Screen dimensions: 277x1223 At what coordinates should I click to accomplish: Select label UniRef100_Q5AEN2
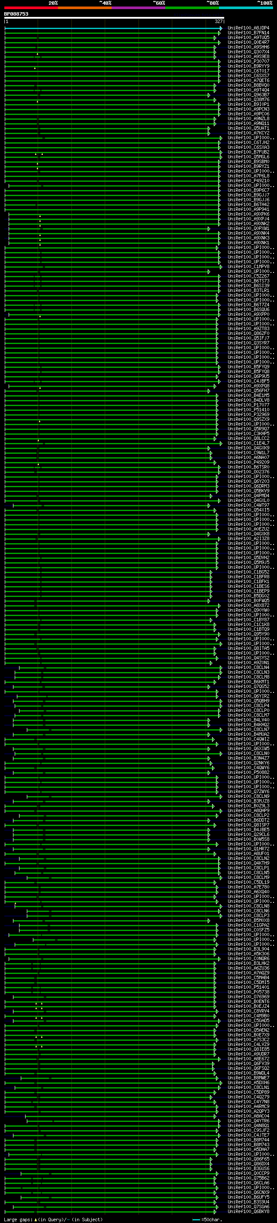248,1030
